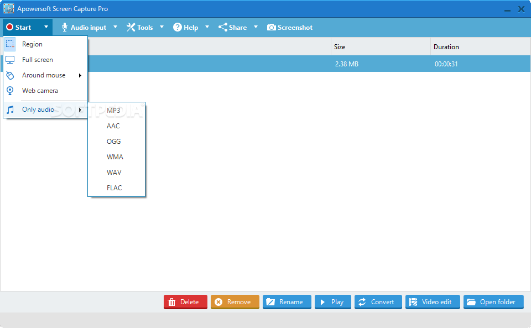Image resolution: width=531 pixels, height=328 pixels.
Task: Click the Remove circle-x icon
Action: pyautogui.click(x=219, y=302)
